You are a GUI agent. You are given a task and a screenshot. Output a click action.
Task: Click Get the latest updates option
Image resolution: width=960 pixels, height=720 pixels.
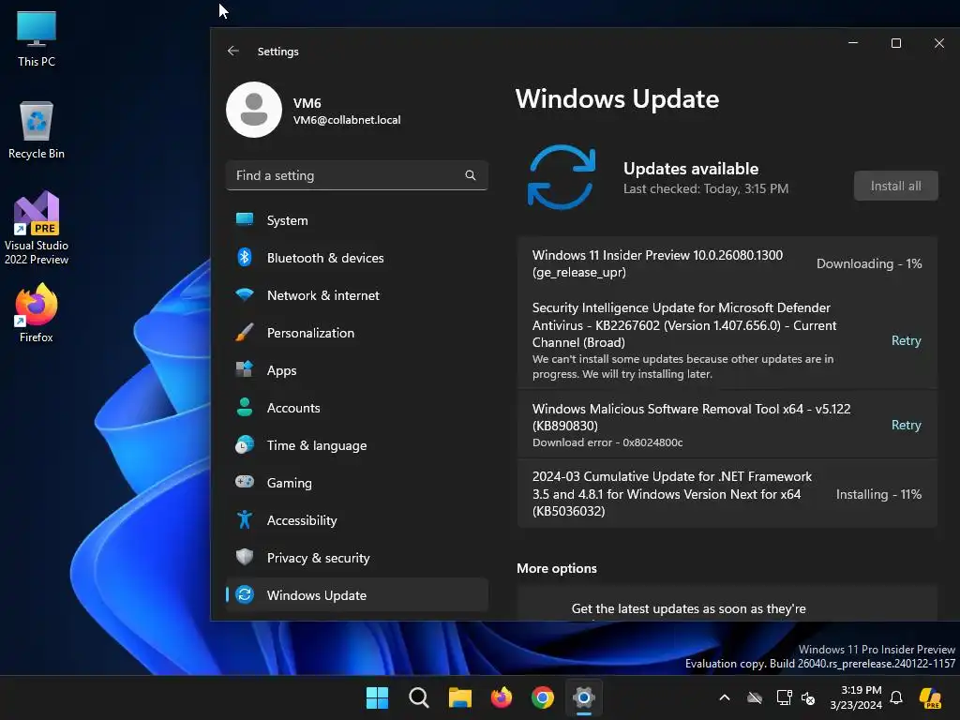click(727, 605)
